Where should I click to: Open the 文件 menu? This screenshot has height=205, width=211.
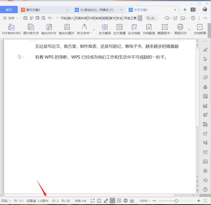pos(11,18)
